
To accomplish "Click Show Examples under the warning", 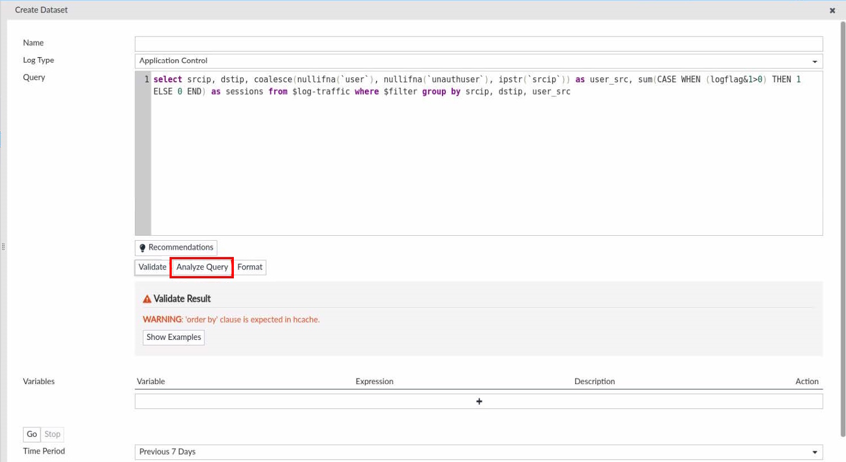I will [x=173, y=337].
